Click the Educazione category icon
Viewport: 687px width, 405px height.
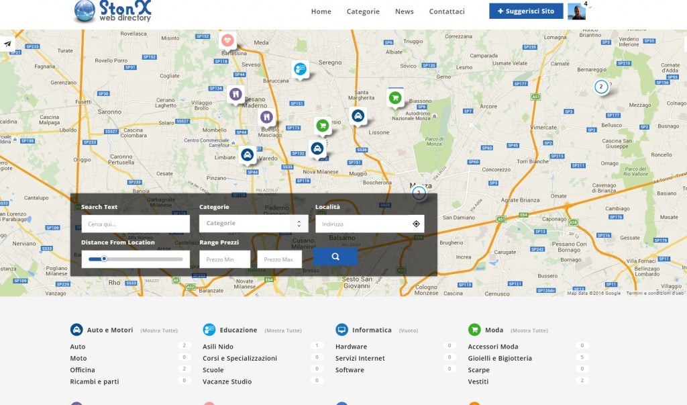point(209,330)
